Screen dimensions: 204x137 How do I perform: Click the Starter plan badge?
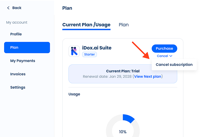(x=89, y=54)
